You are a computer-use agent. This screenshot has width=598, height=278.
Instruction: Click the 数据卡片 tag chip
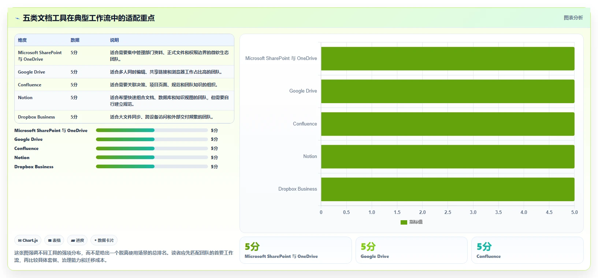point(104,240)
